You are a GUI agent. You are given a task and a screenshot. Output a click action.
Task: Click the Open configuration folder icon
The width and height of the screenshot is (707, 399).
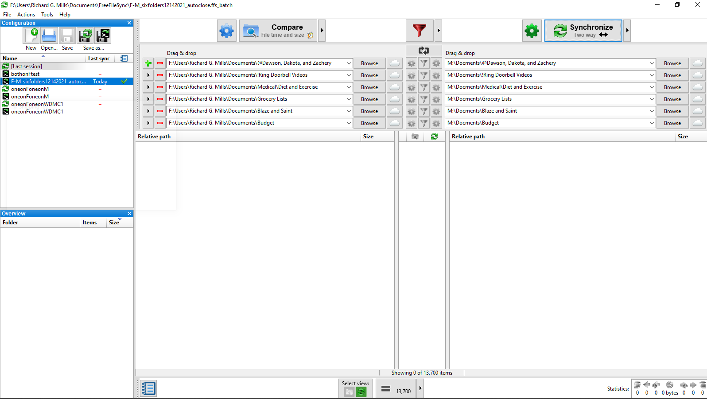pyautogui.click(x=49, y=35)
